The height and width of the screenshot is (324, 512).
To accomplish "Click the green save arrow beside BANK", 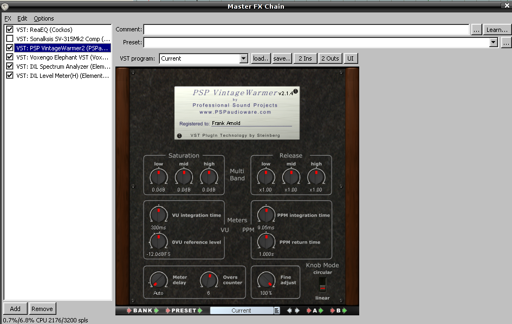I will (157, 310).
